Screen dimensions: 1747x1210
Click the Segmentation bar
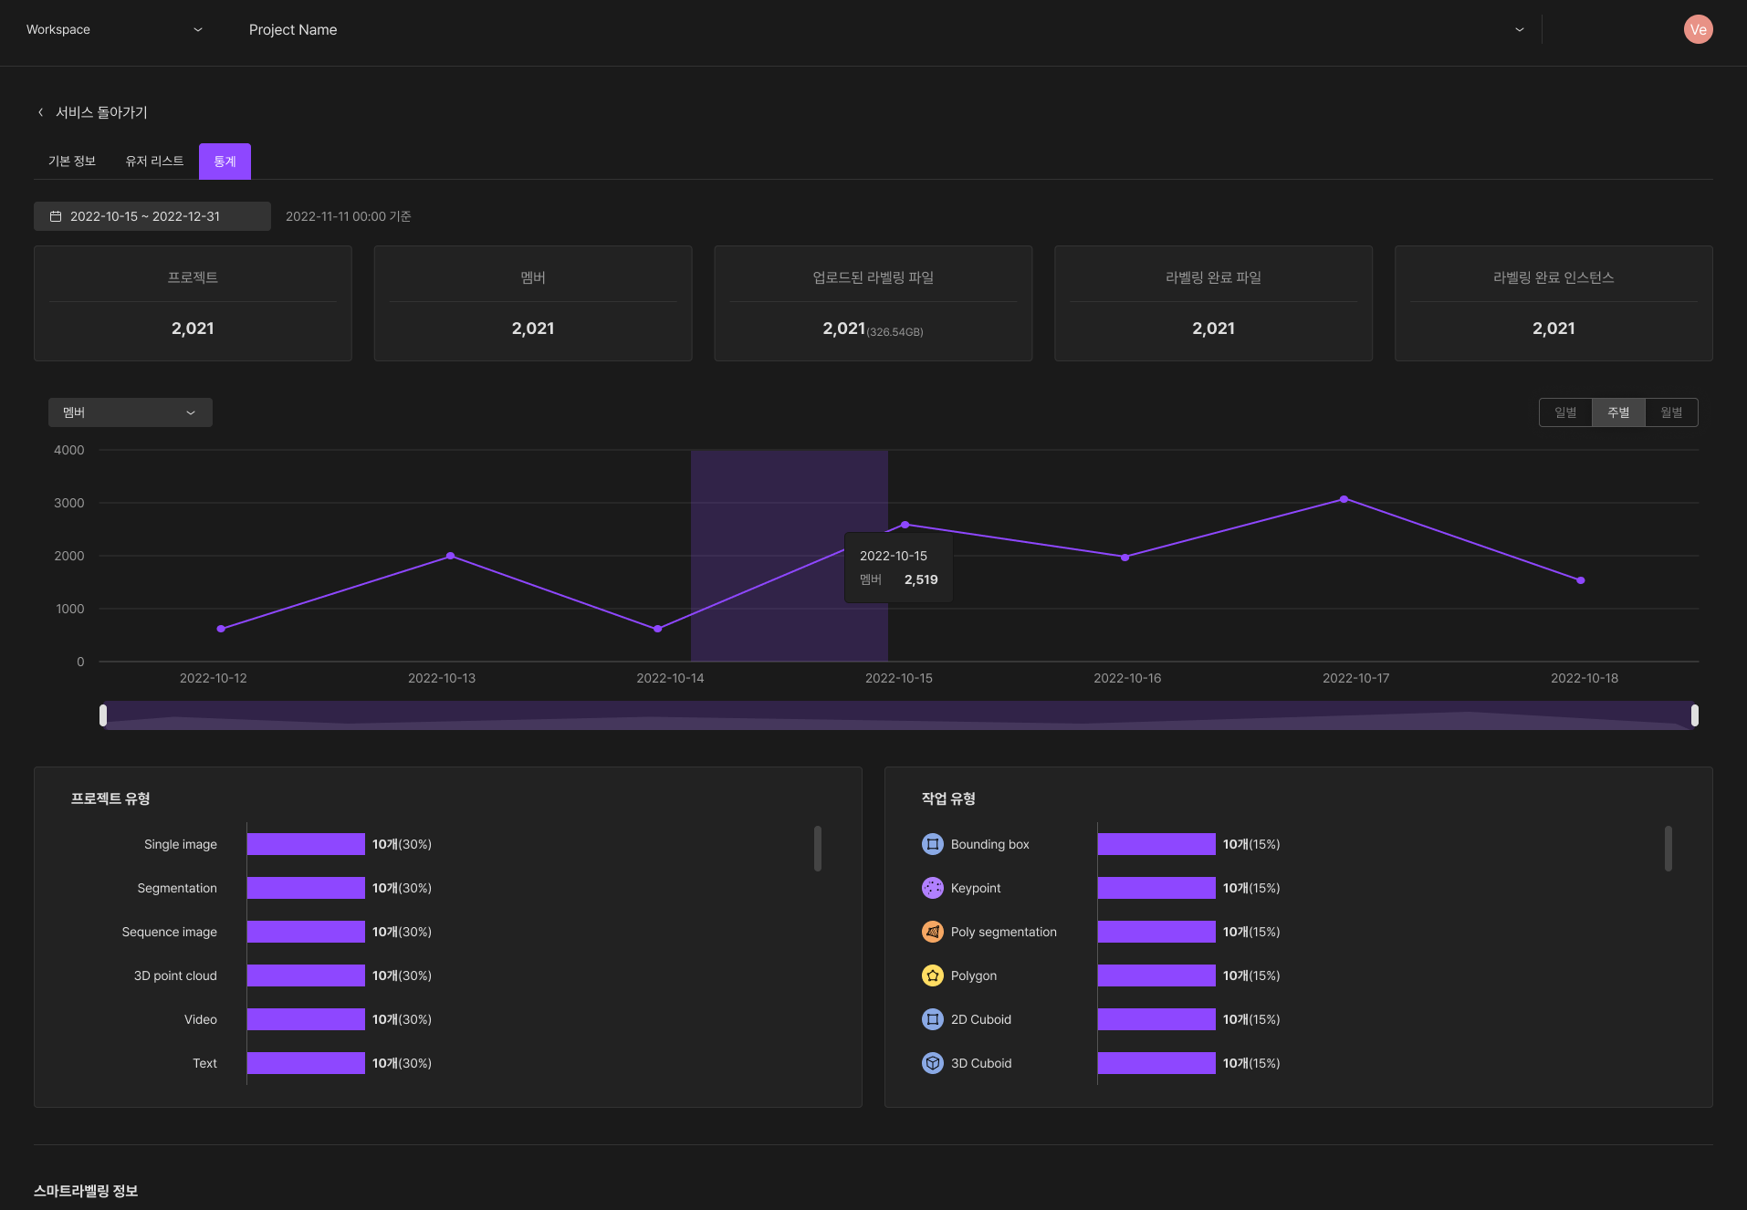[x=306, y=888]
